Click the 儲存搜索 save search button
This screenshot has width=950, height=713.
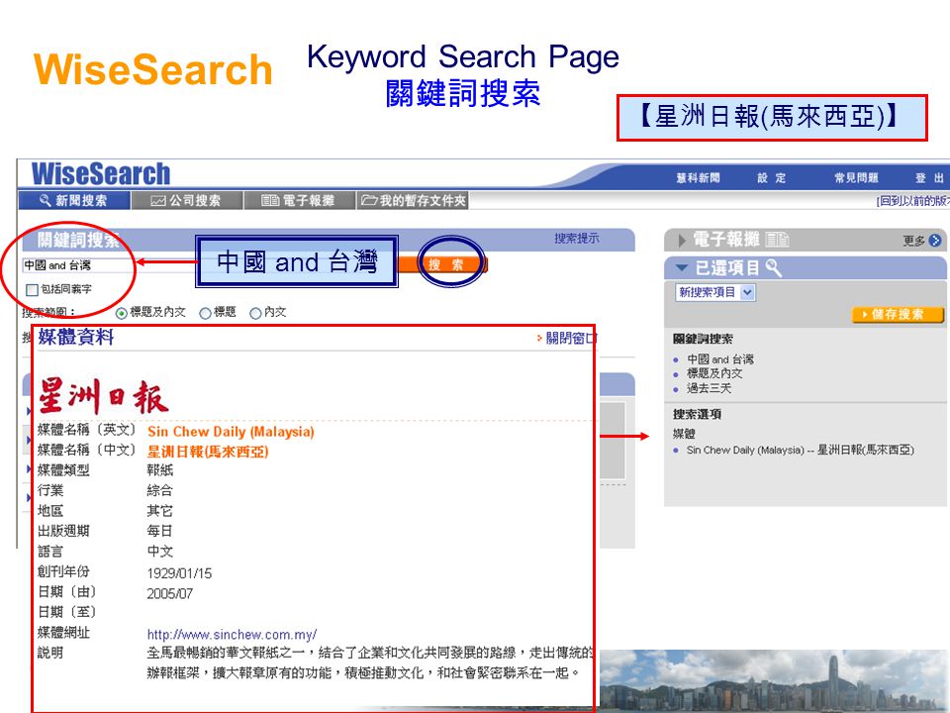pyautogui.click(x=898, y=314)
